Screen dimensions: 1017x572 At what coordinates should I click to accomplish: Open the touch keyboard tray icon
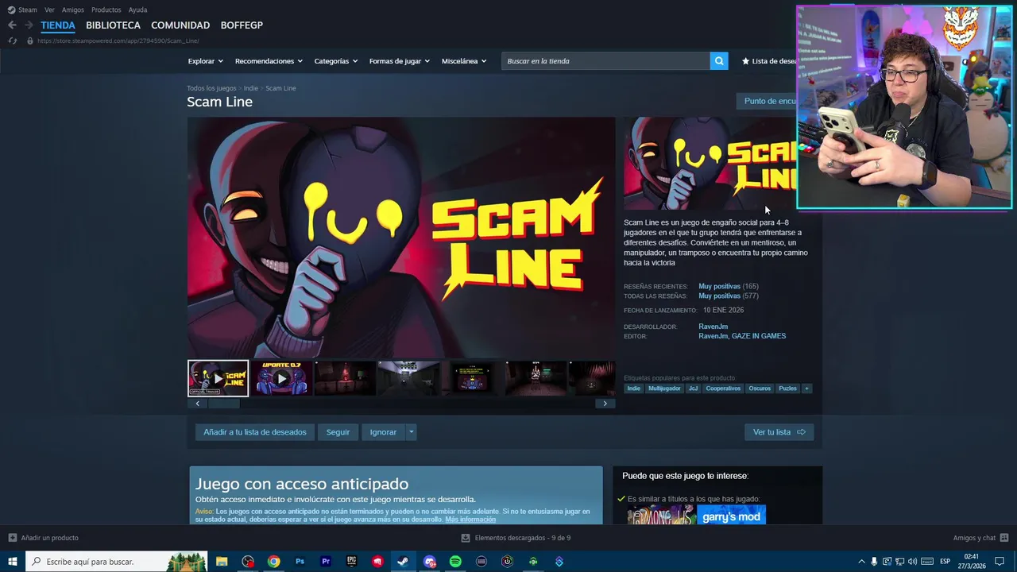pyautogui.click(x=926, y=562)
